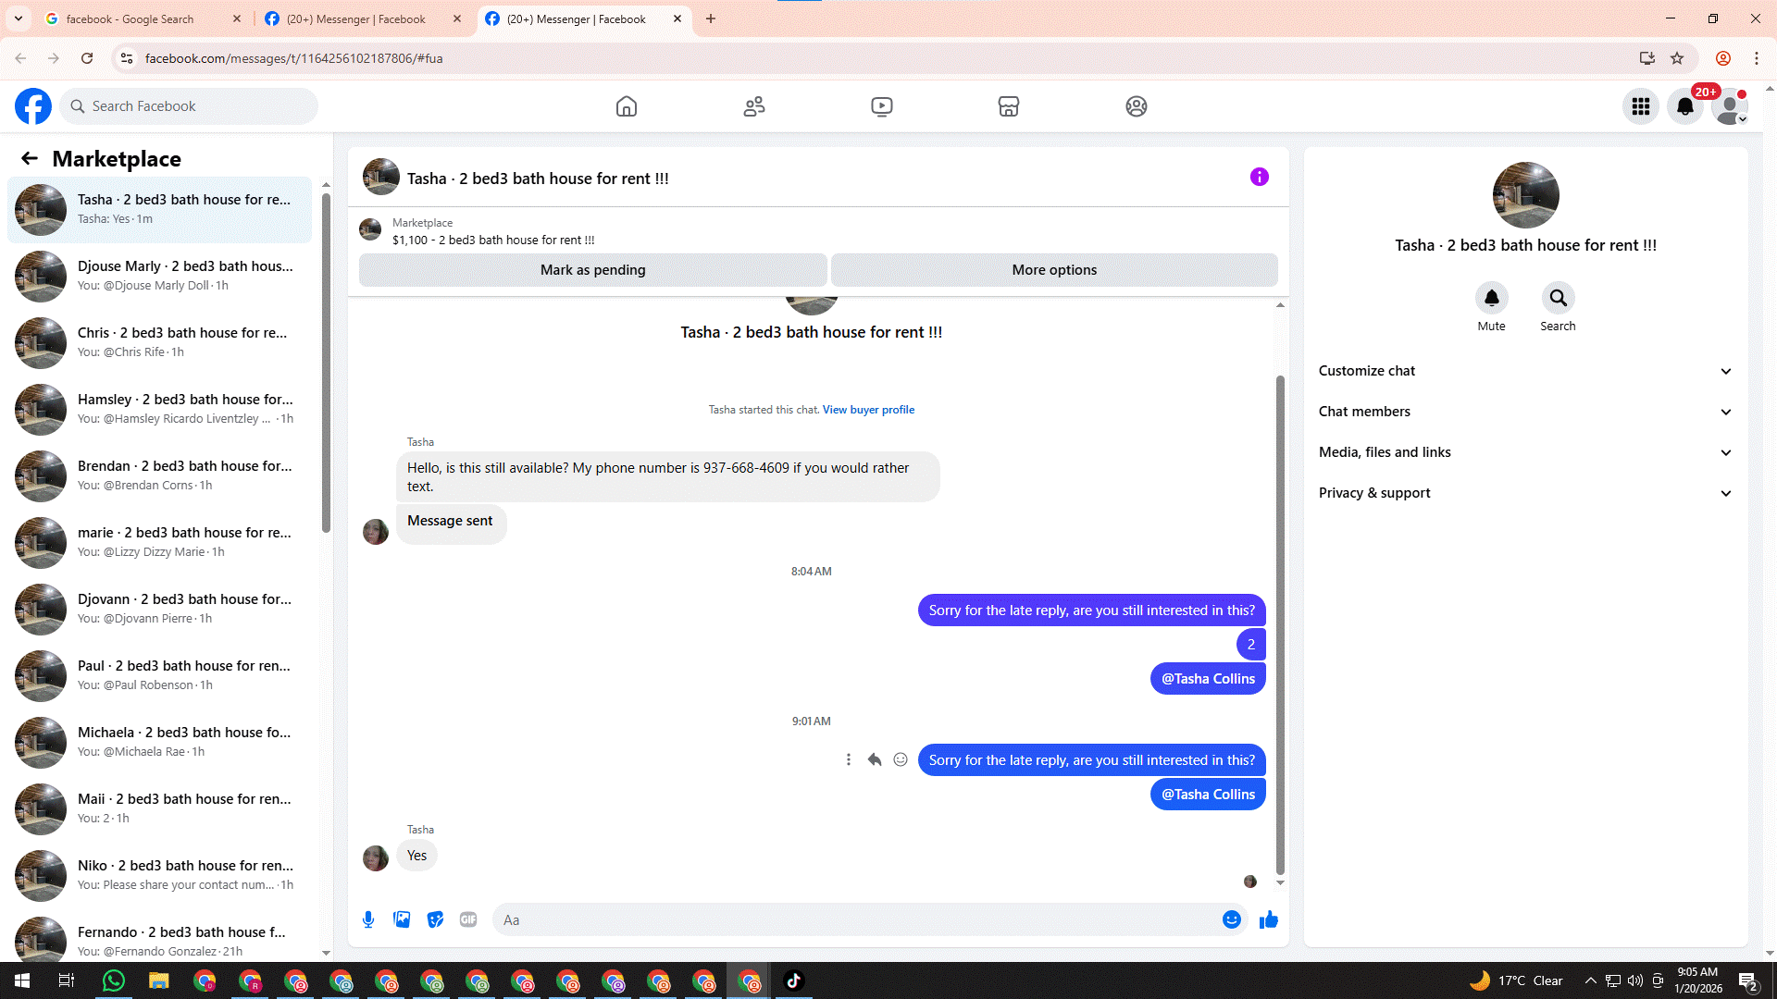Open the purple conversation information icon
Screen dimensions: 1777x999
[x=1260, y=177]
